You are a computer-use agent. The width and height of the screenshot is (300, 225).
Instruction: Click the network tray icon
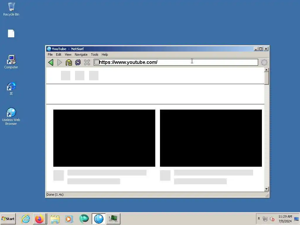(265, 219)
